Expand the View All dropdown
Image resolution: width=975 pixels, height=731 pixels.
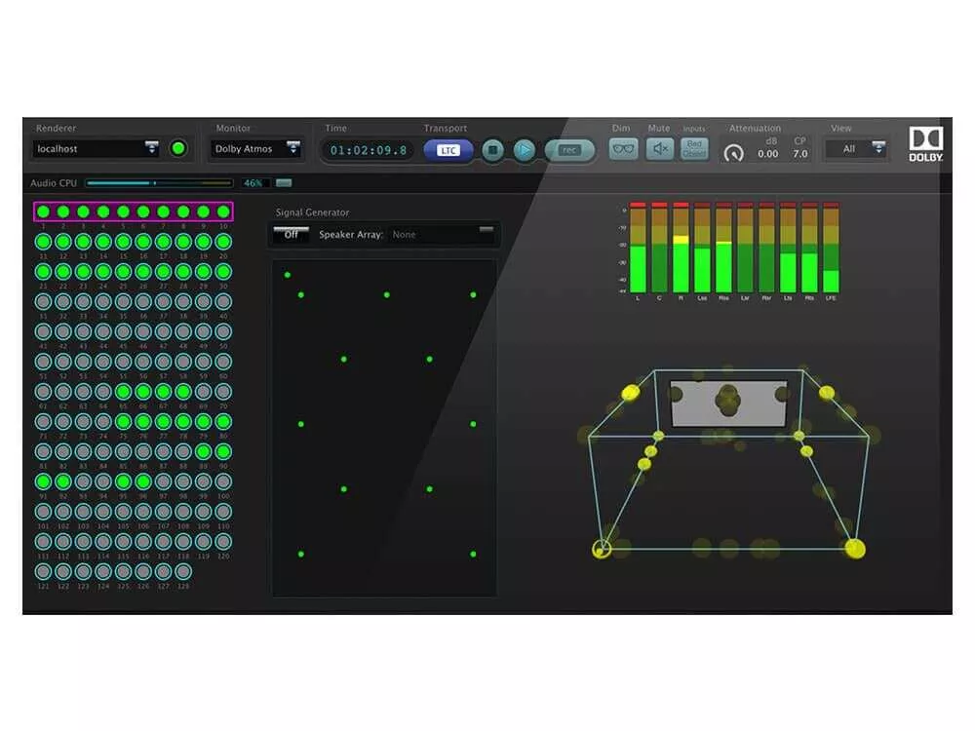pyautogui.click(x=878, y=149)
